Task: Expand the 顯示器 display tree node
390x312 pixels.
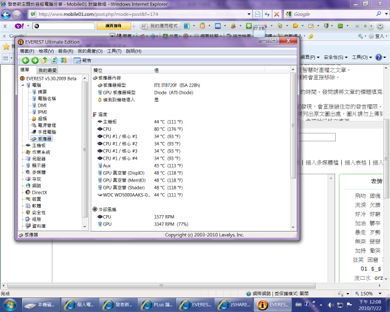Action: tap(23, 166)
